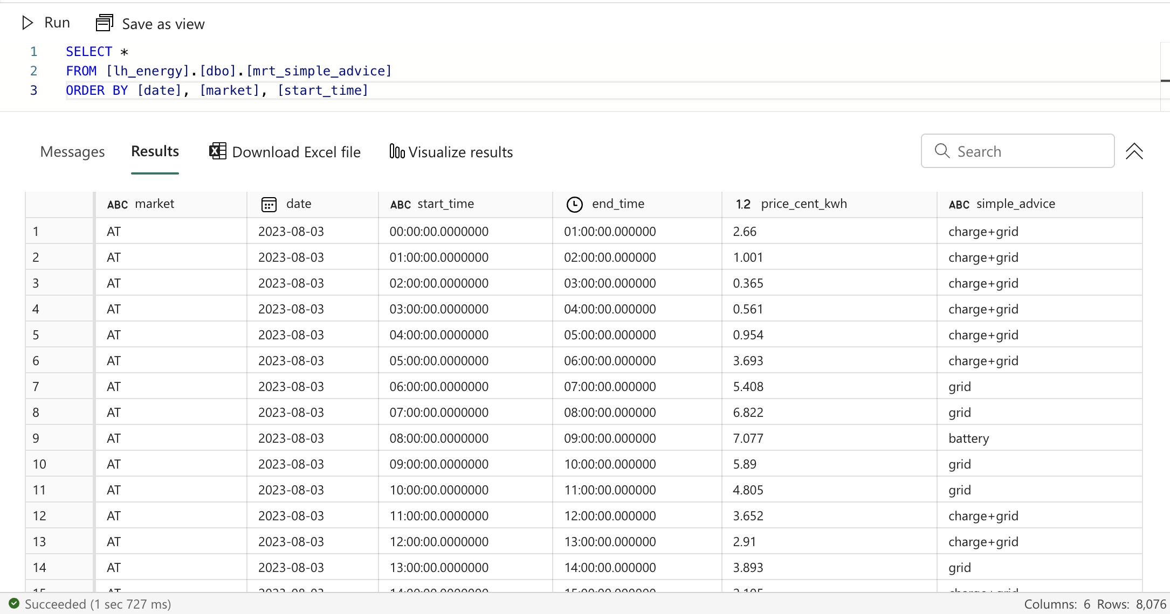Switch to the Messages tab

click(x=72, y=151)
